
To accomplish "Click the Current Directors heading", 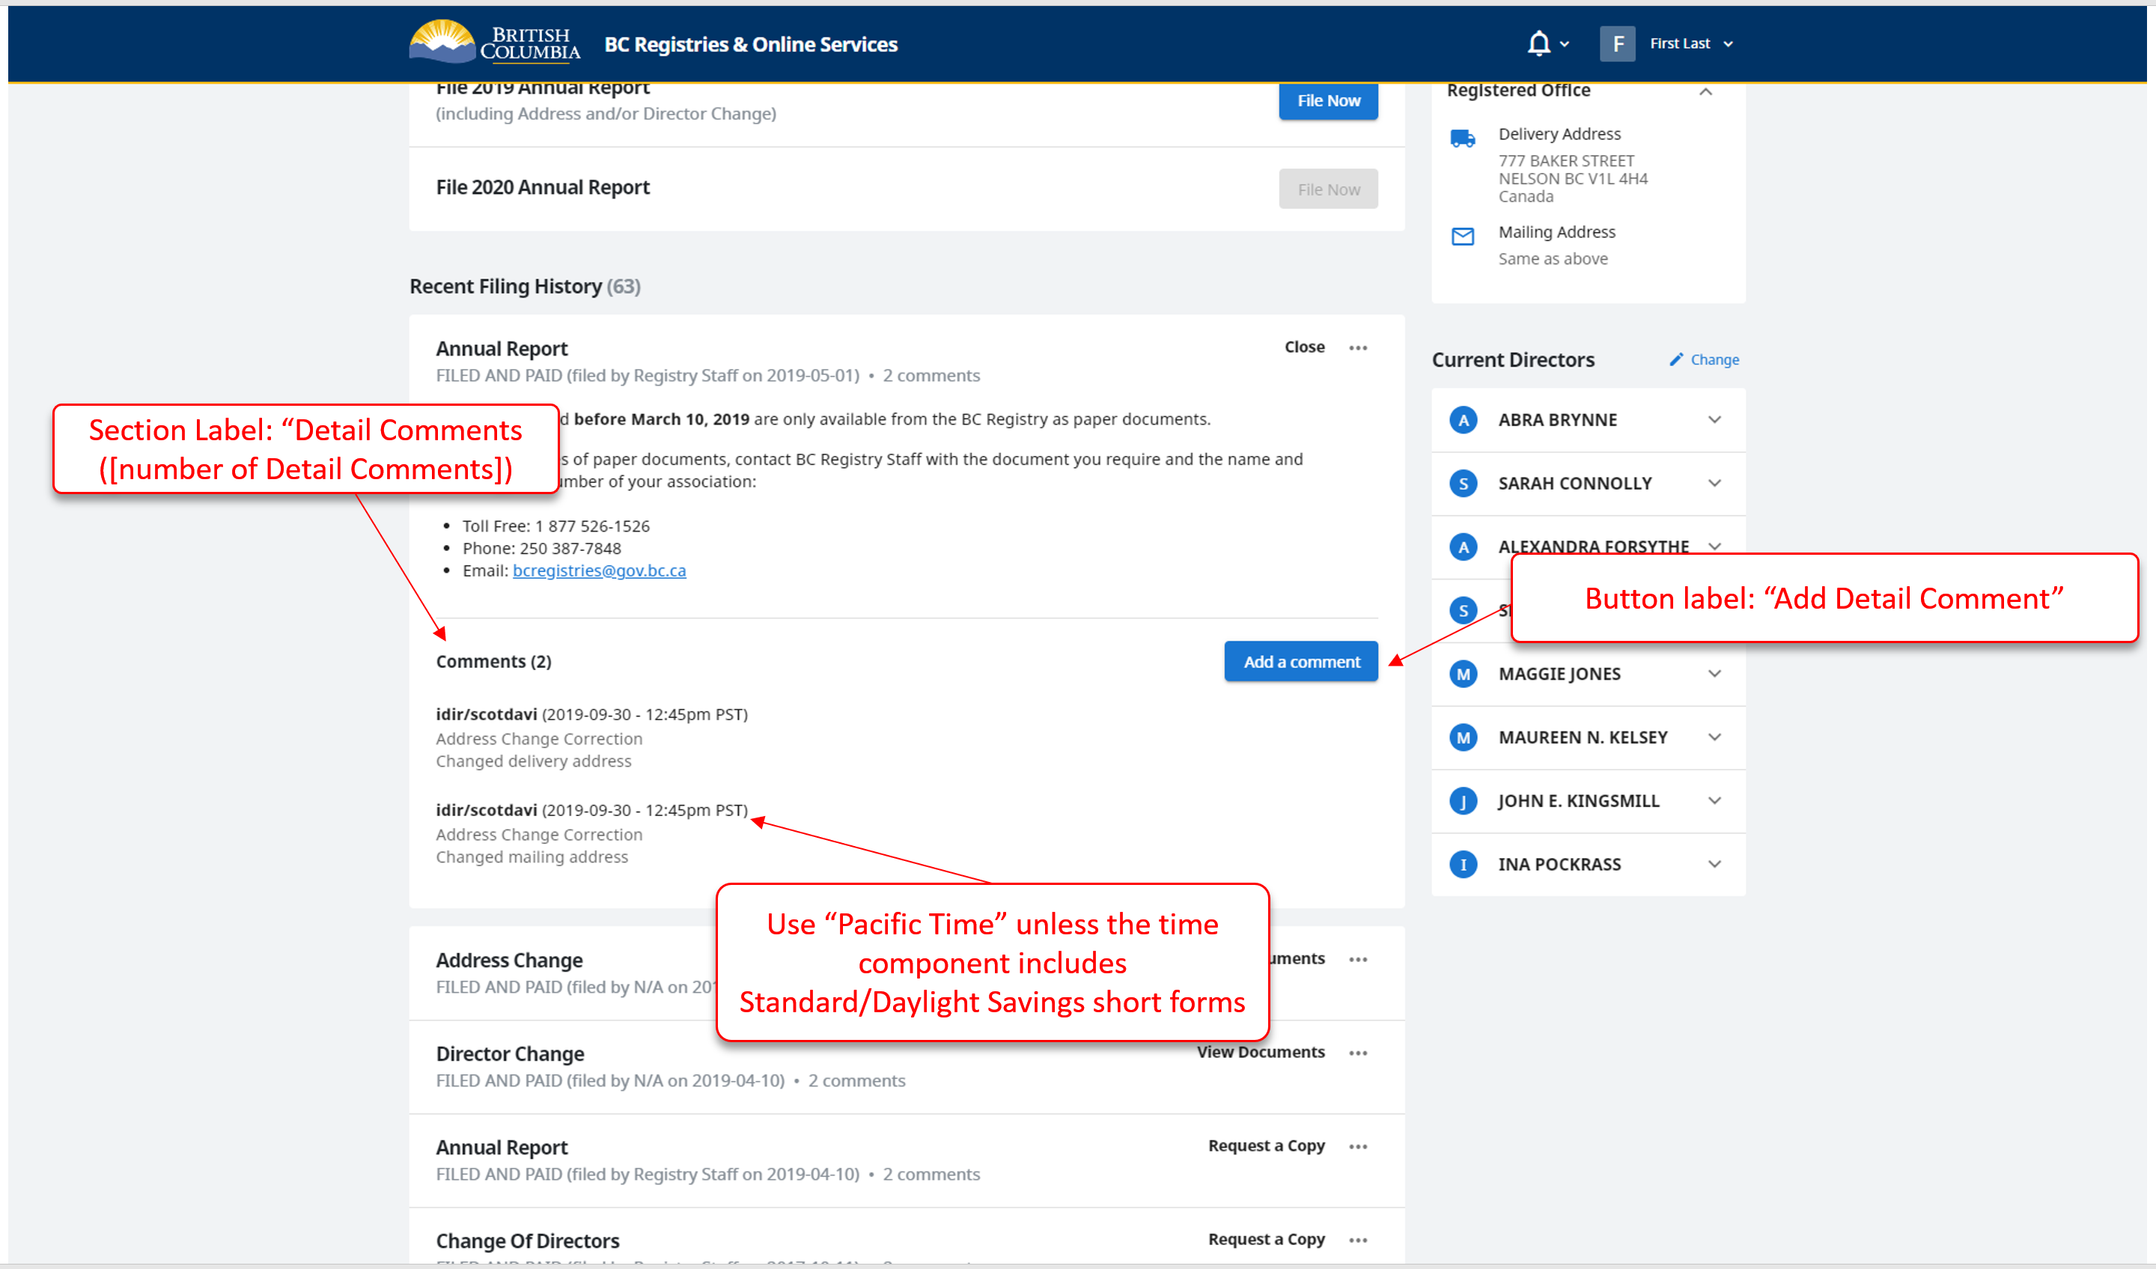I will 1513,360.
